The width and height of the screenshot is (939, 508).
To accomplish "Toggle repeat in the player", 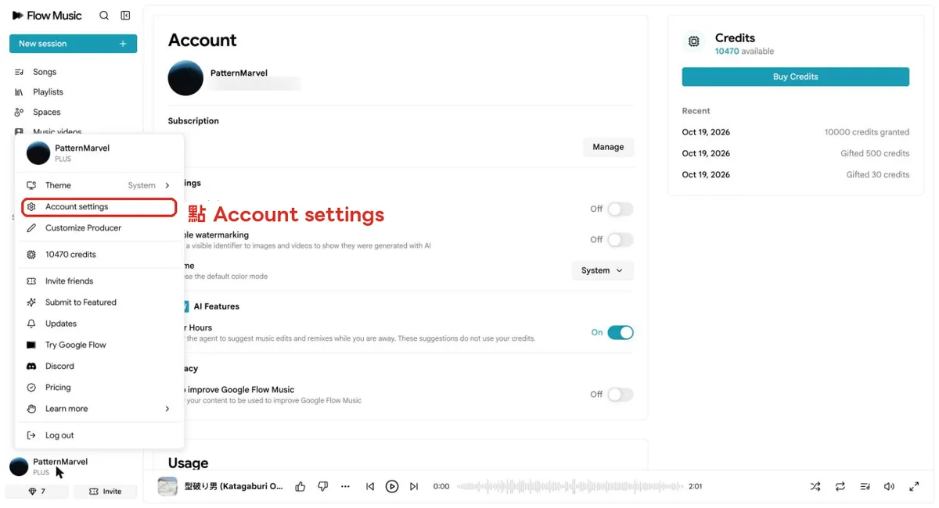I will tap(840, 486).
